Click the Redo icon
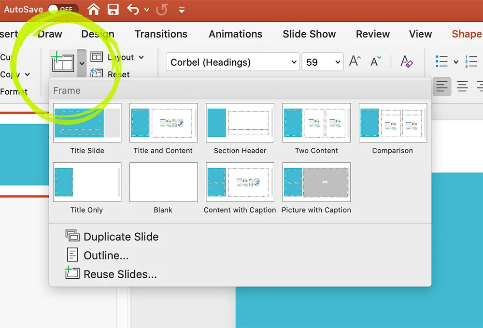Screen dimensions: 483x328 tap(162, 9)
